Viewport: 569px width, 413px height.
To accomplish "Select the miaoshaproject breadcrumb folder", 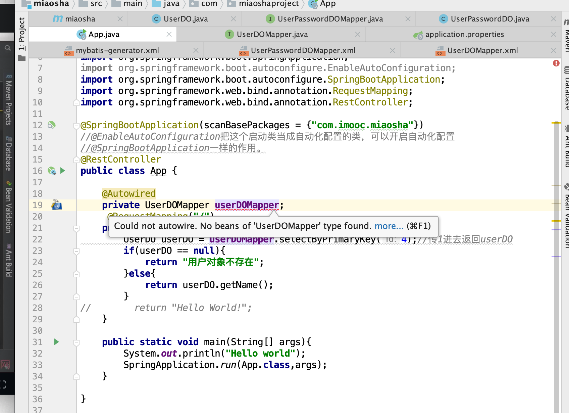I will pyautogui.click(x=268, y=4).
